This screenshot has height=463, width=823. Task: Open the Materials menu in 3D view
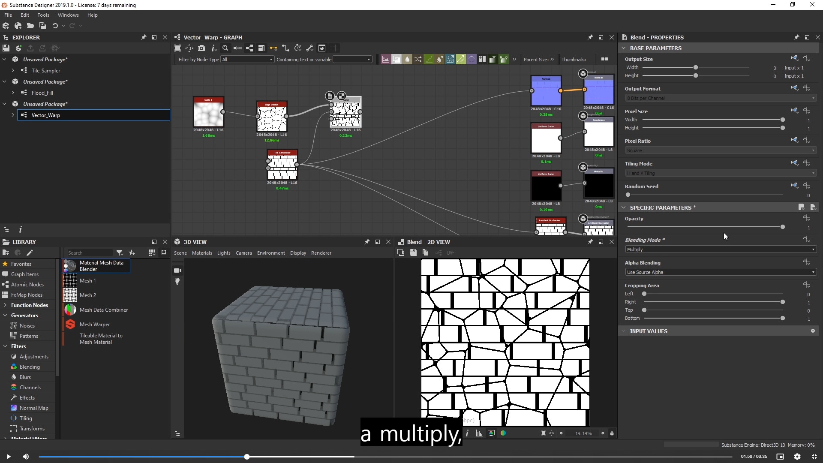point(202,253)
